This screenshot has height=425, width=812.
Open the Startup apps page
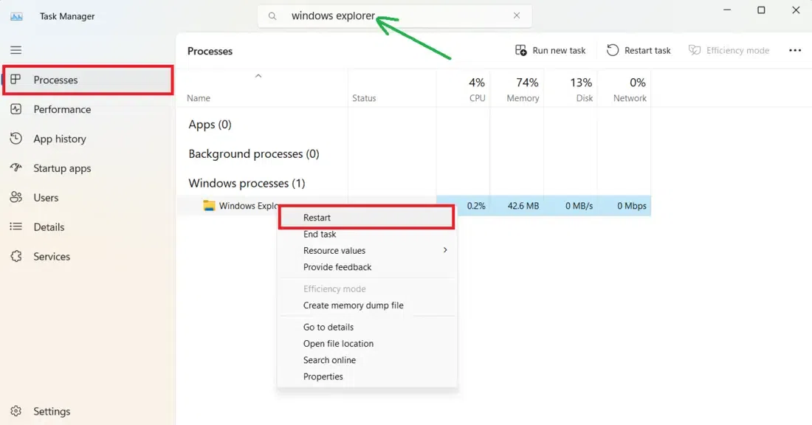[88, 168]
